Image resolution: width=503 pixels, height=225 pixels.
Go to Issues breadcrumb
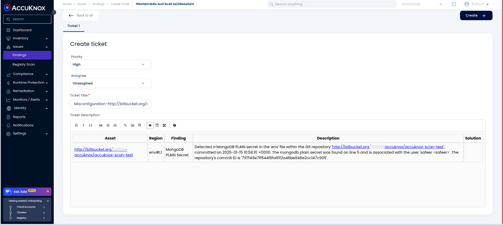pyautogui.click(x=82, y=4)
